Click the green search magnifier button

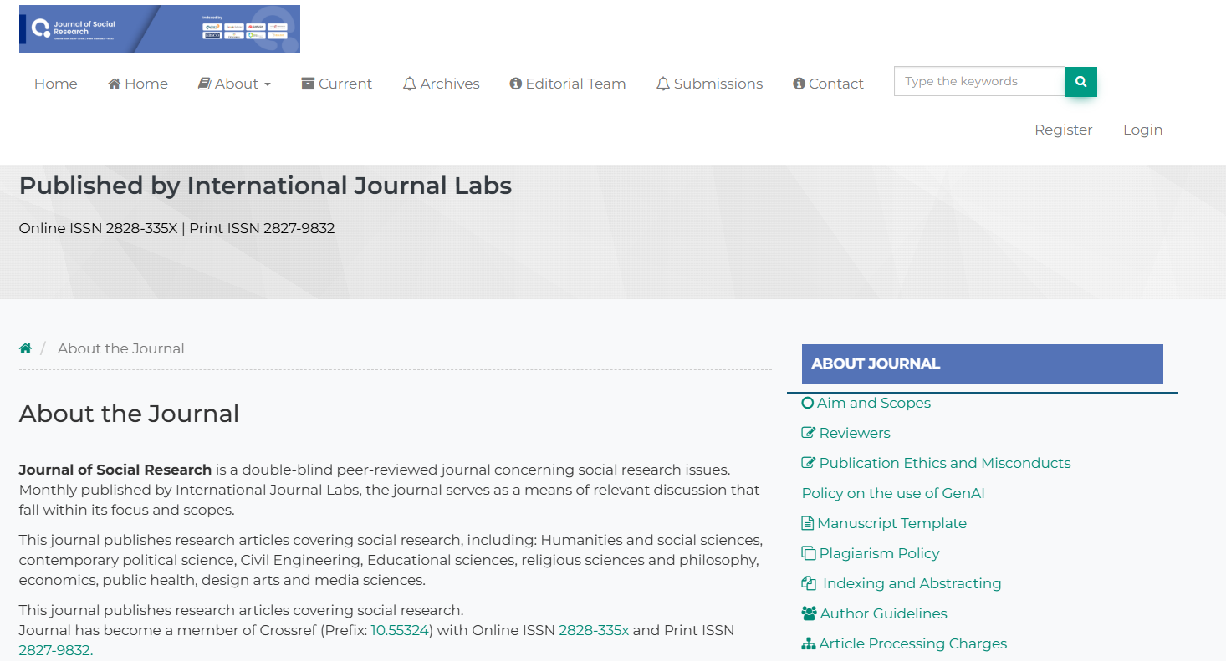pos(1080,82)
